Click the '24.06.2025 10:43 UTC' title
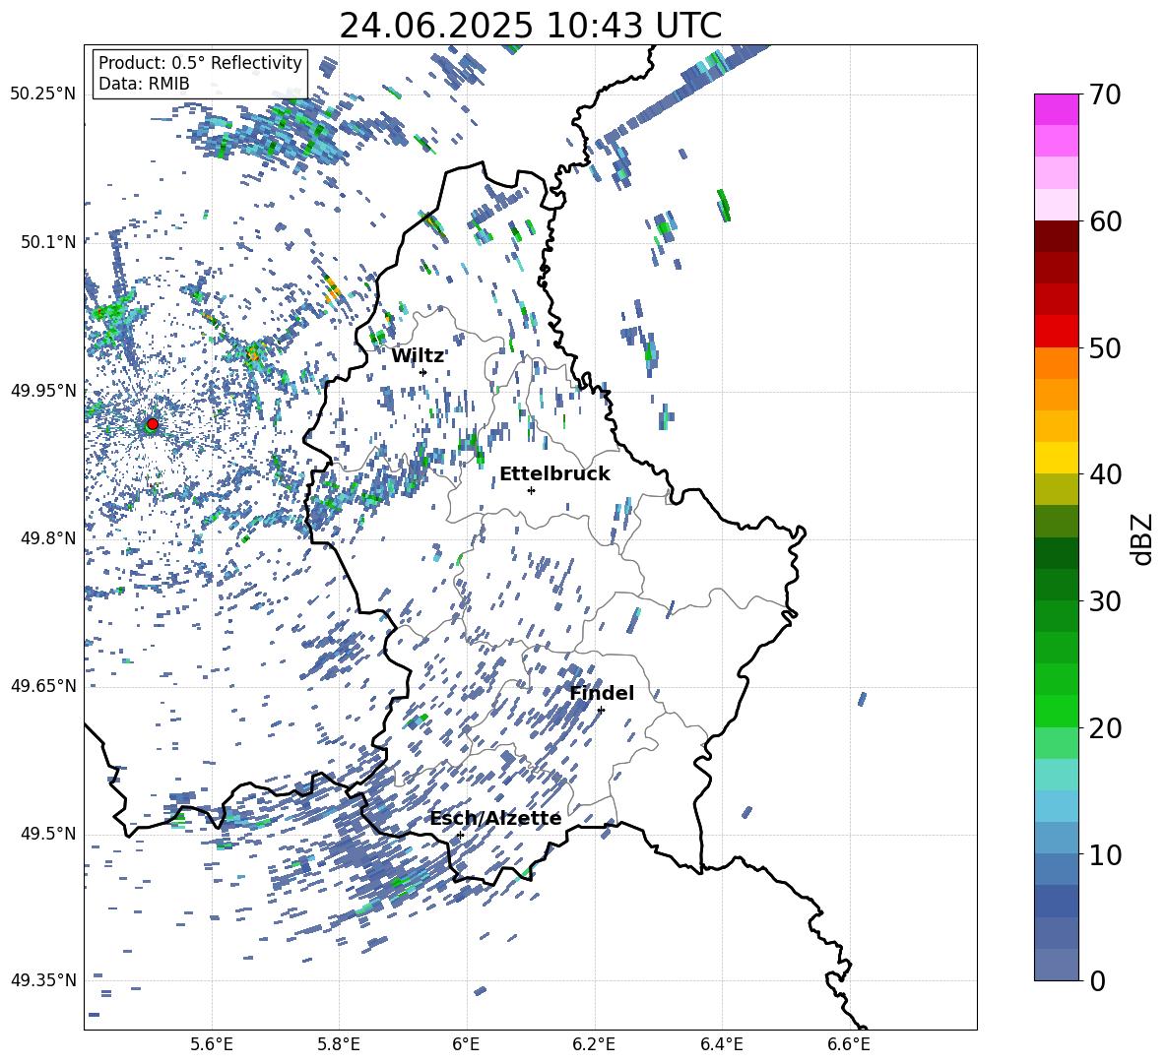 click(x=531, y=26)
